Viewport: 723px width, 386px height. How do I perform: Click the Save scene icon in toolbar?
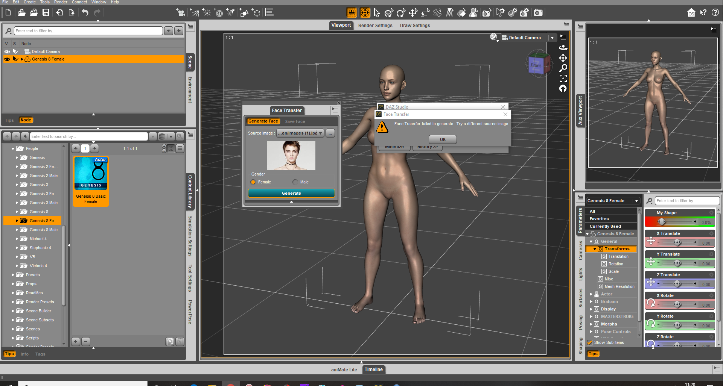click(x=46, y=13)
